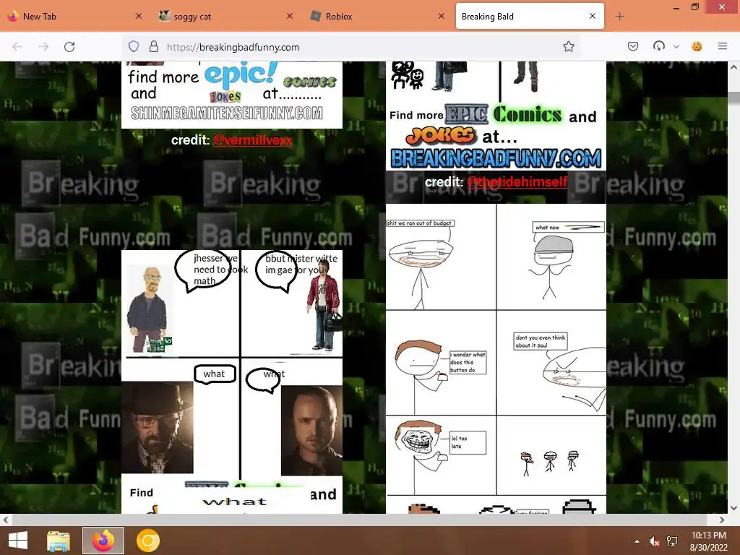Show hidden system tray icons
The width and height of the screenshot is (740, 555).
tap(637, 541)
